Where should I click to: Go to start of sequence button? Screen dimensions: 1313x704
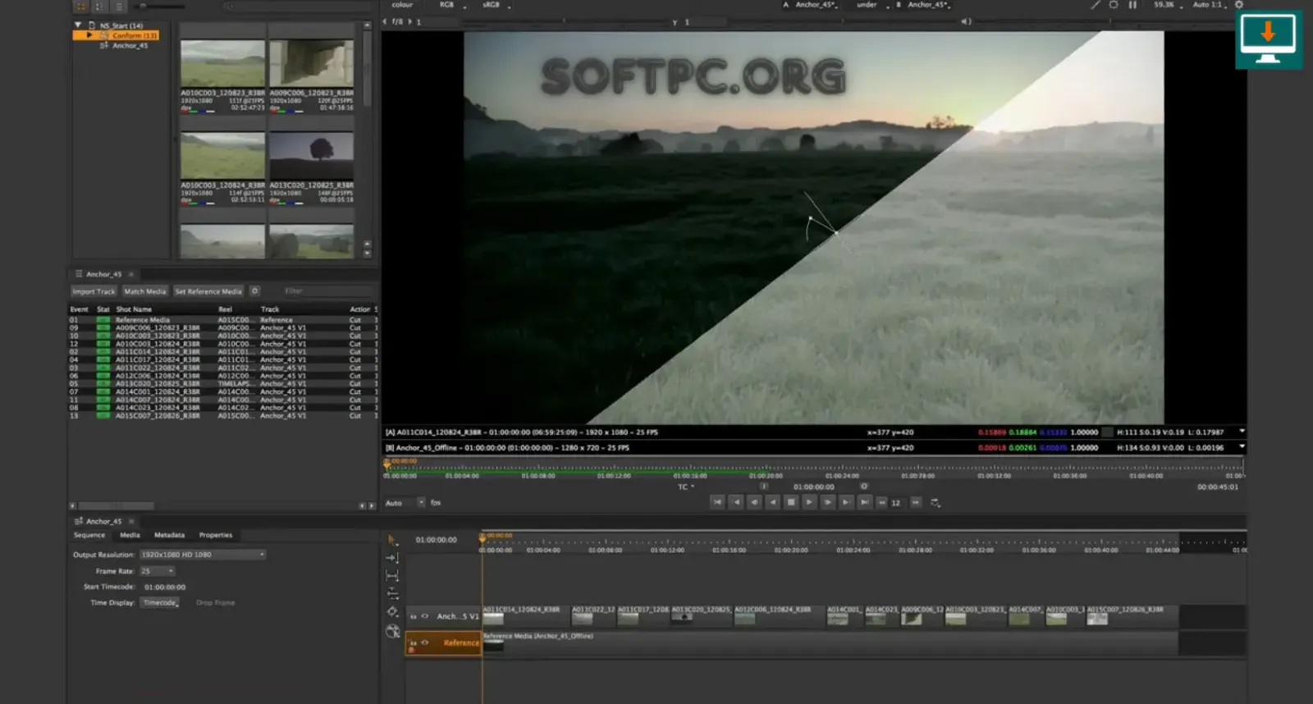click(717, 502)
